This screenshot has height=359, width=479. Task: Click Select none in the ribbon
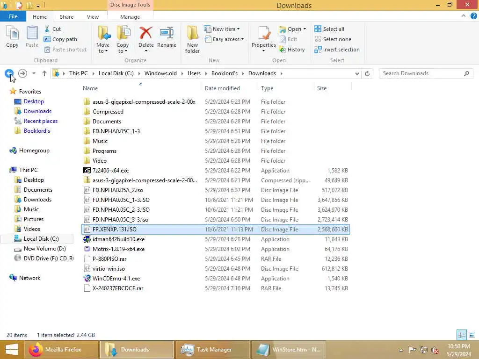333,39
